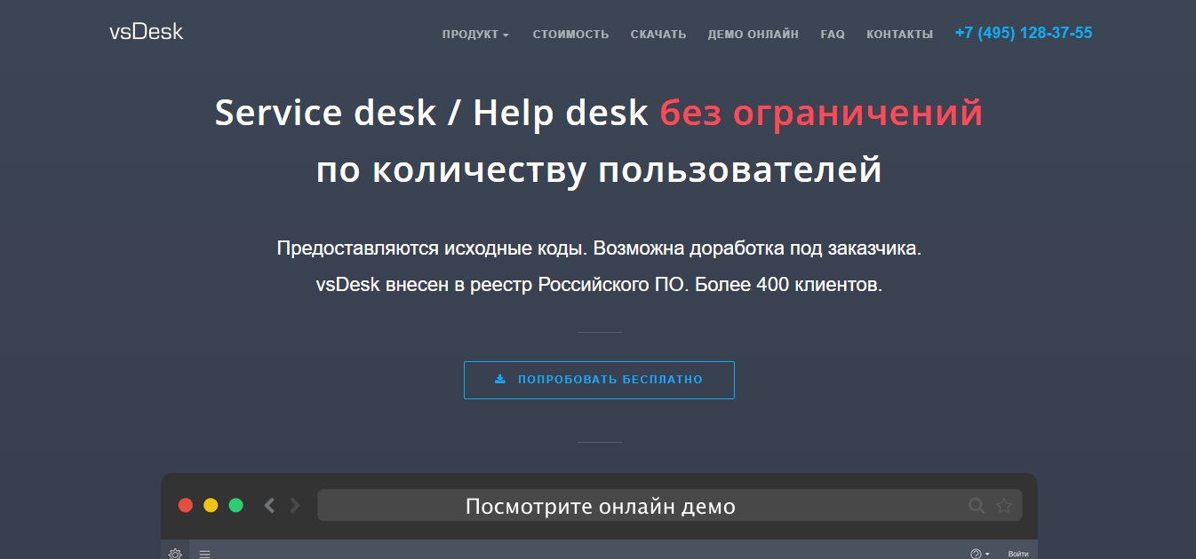This screenshot has height=559, width=1196.
Task: Click the magnifier search icon in demo bar
Action: 976,506
